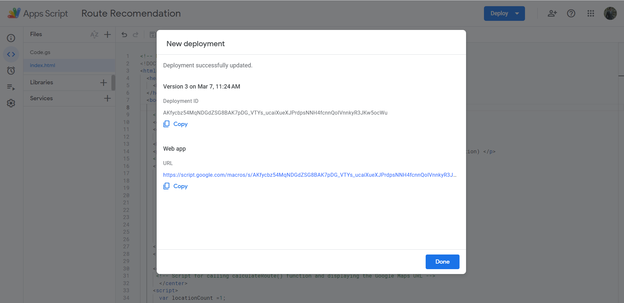This screenshot has height=303, width=624.
Task: Open the Triggers alarm clock icon
Action: (x=11, y=71)
